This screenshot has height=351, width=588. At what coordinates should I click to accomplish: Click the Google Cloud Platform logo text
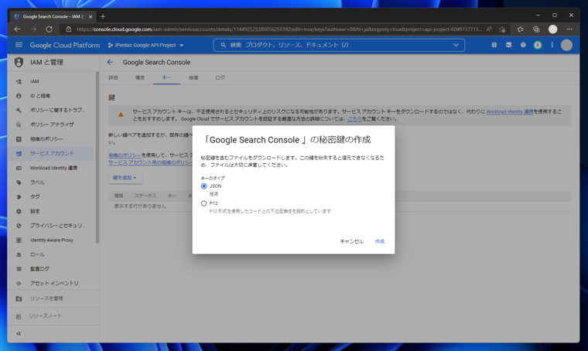65,45
